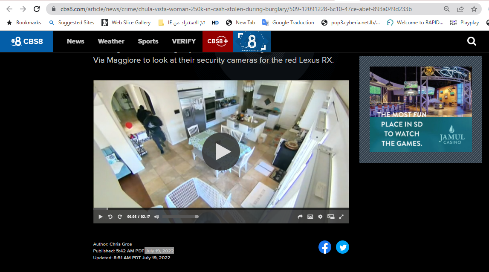This screenshot has width=489, height=272.
Task: Open the site search magnifier icon
Action: pos(472,41)
